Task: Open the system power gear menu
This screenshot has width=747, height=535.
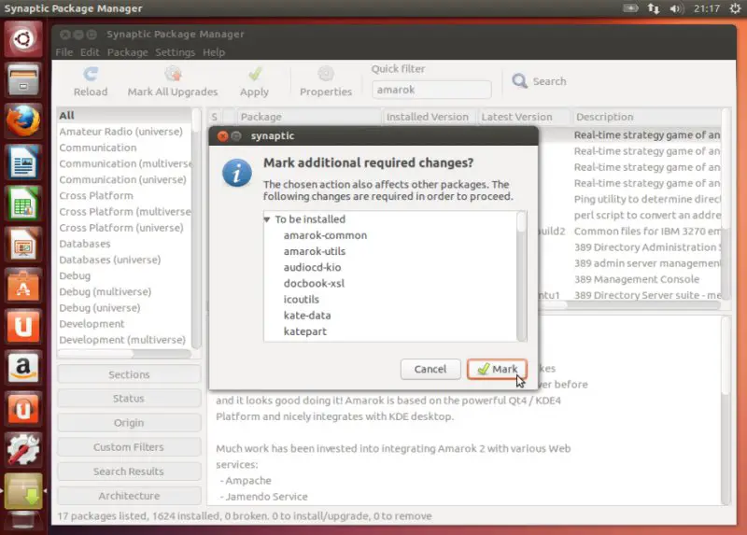Action: (735, 8)
